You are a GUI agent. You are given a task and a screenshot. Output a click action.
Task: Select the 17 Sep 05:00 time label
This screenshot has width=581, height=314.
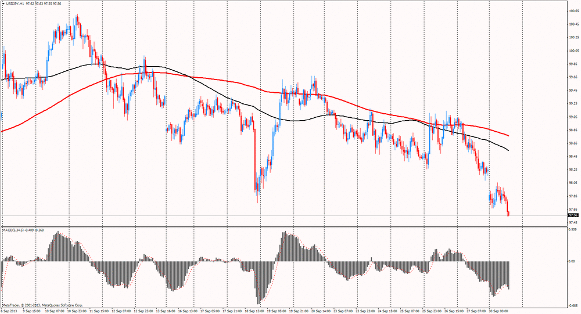(211, 312)
